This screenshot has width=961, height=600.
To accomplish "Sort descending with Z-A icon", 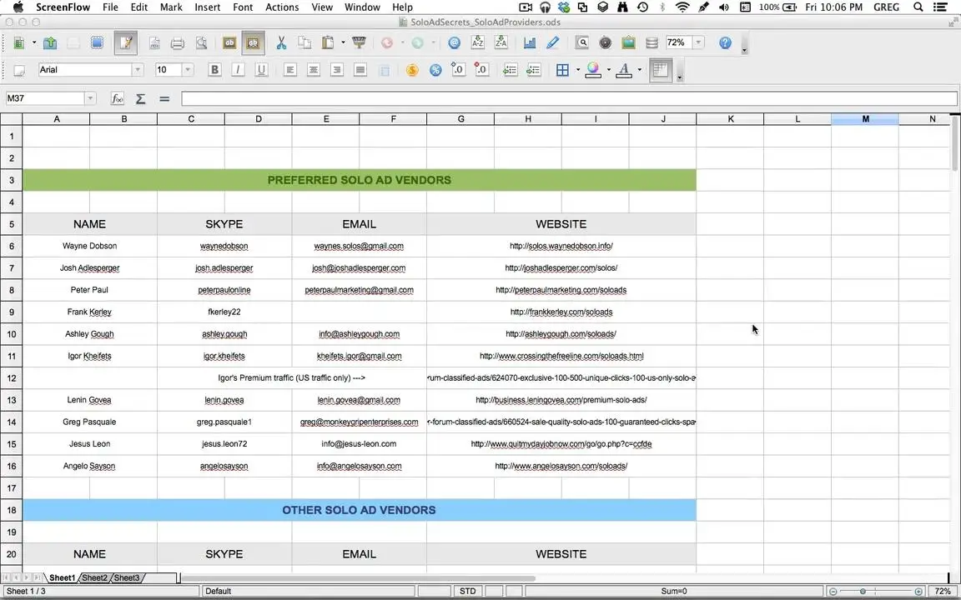I will point(501,42).
